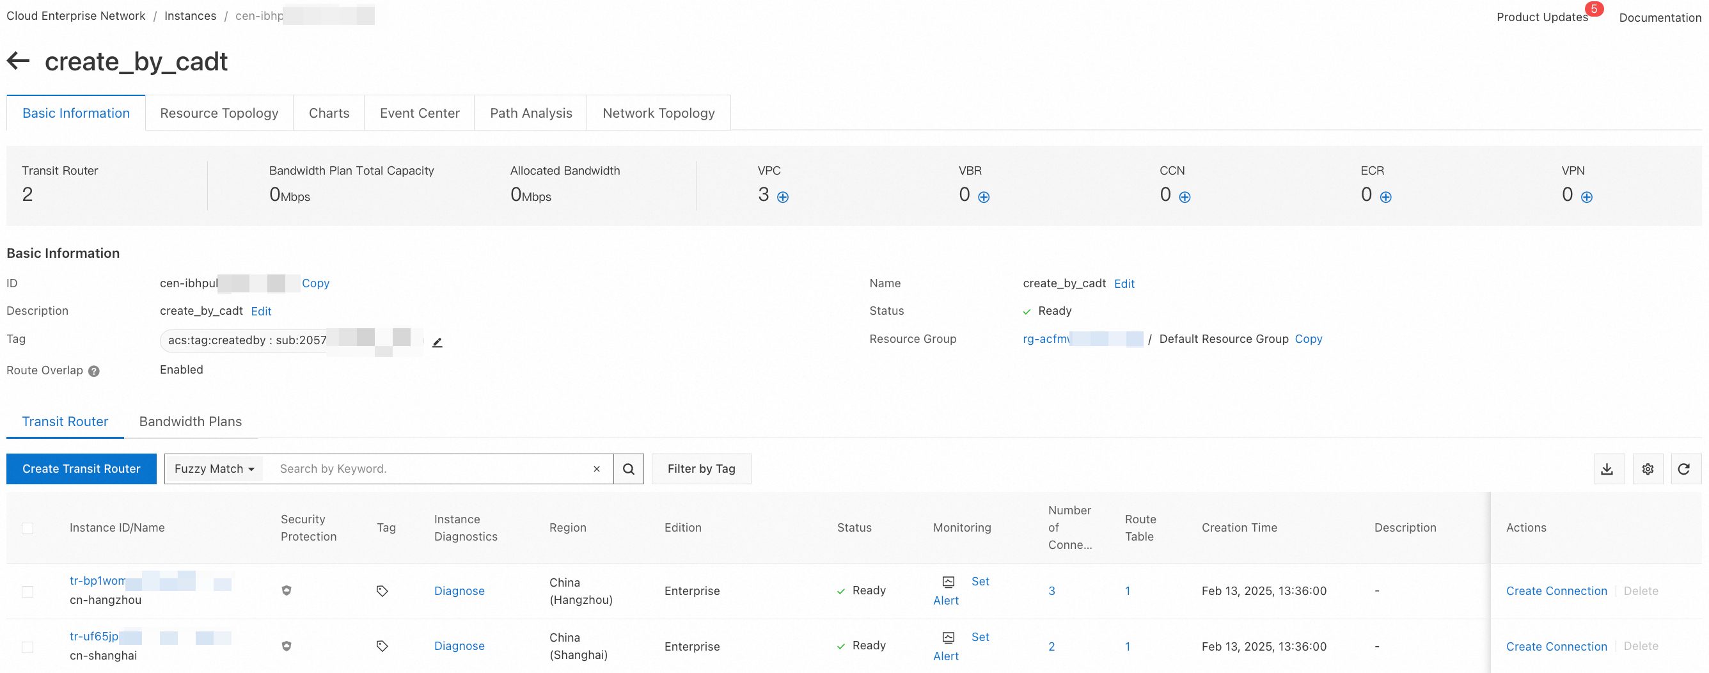1709x673 pixels.
Task: Run search with magnifier icon
Action: click(628, 468)
